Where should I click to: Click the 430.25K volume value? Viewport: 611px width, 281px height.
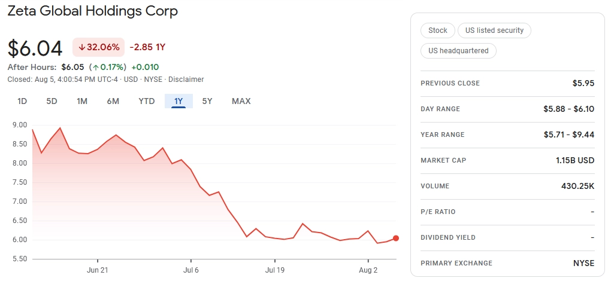coord(578,186)
